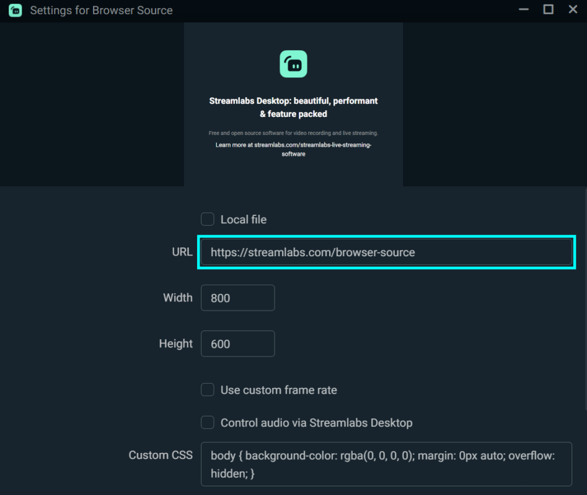
Task: Enable Use custom frame rate
Action: [x=207, y=389]
